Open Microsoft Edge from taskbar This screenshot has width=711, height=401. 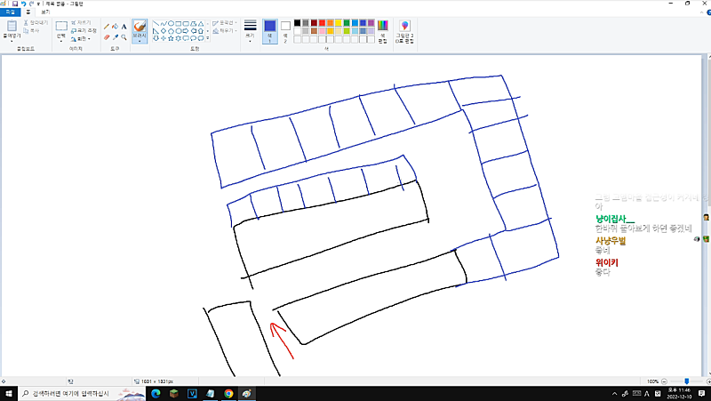point(156,393)
